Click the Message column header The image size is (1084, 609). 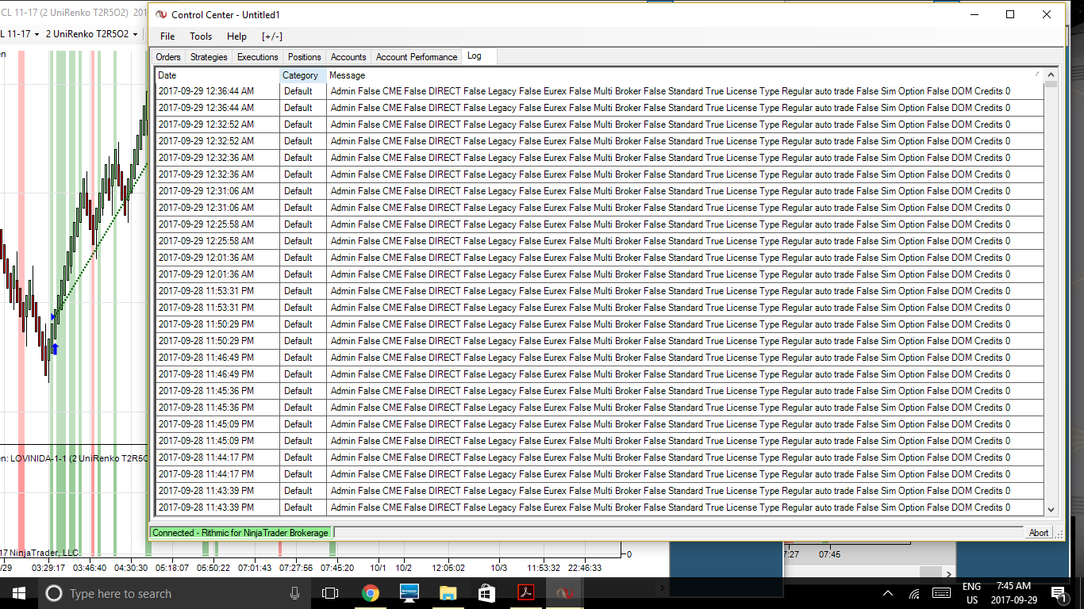click(685, 75)
